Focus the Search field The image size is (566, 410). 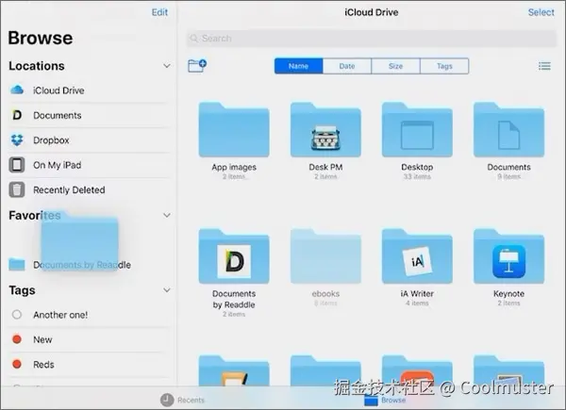coord(372,39)
